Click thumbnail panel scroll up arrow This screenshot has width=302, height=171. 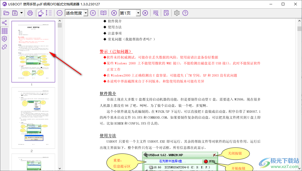click(x=60, y=21)
